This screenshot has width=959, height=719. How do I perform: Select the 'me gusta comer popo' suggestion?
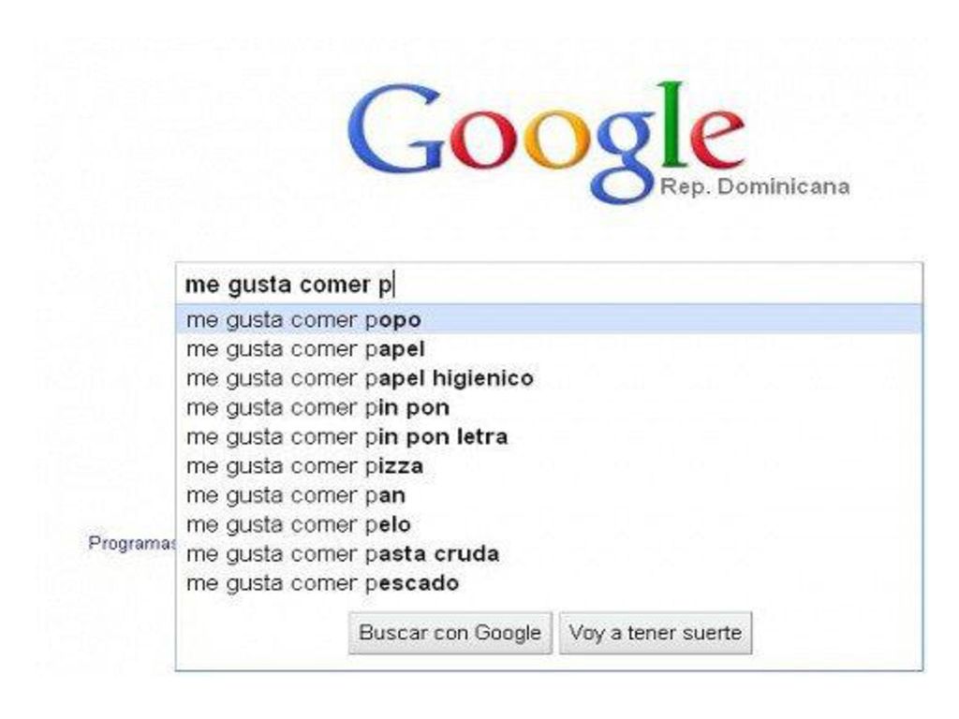[549, 320]
